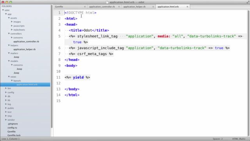Click the Odot title text on line 4
The height and width of the screenshot is (141, 250).
[87, 31]
